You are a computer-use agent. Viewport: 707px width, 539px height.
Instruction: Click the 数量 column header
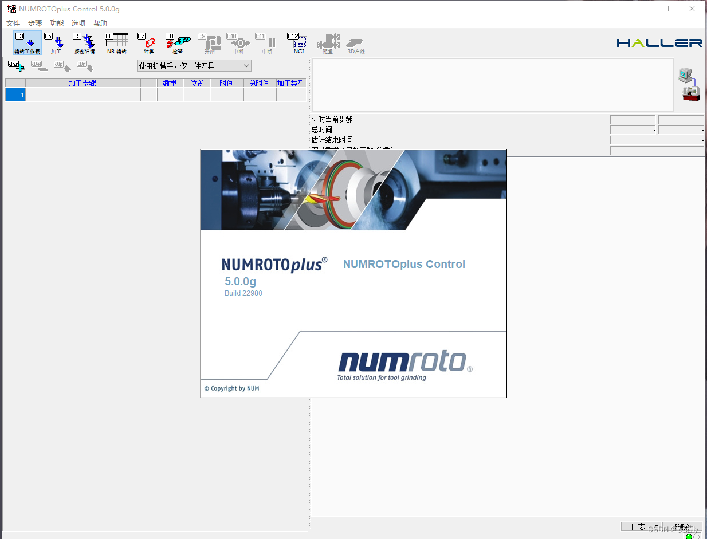[x=170, y=83]
